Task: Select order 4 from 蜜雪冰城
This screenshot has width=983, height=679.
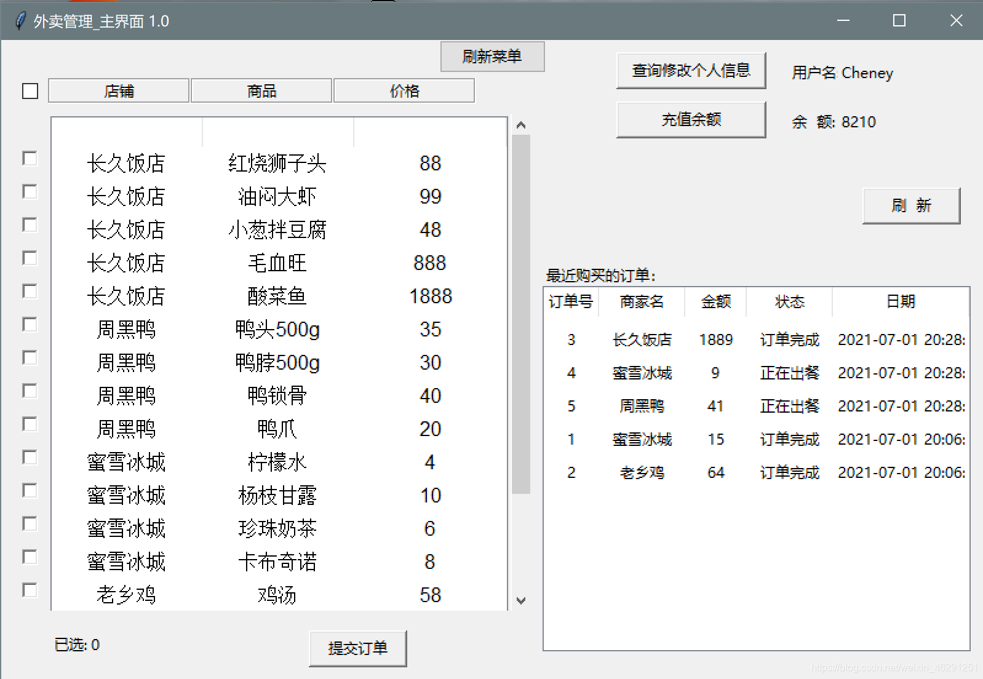Action: point(756,373)
